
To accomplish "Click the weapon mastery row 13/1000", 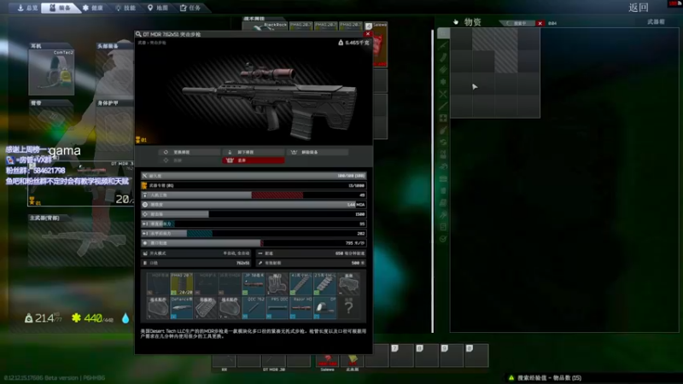I will pyautogui.click(x=254, y=185).
